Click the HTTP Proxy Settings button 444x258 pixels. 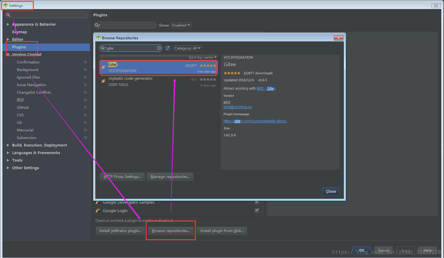click(122, 177)
